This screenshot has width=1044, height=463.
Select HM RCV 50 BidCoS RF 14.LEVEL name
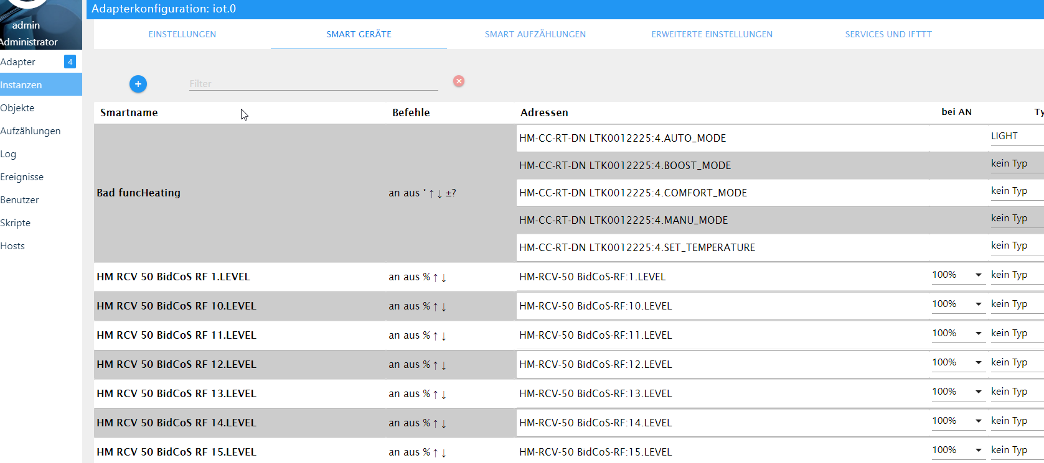click(x=176, y=423)
